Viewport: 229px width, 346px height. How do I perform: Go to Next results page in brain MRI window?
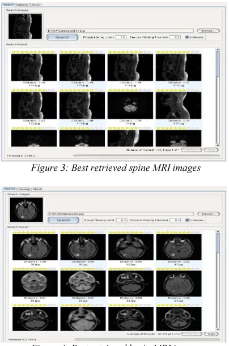211,334
